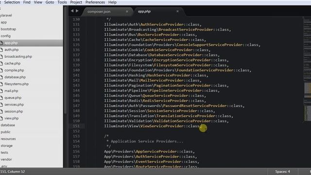
Task: Place cursor on App\Providers\AppServiceProvider line
Action: (x=149, y=151)
